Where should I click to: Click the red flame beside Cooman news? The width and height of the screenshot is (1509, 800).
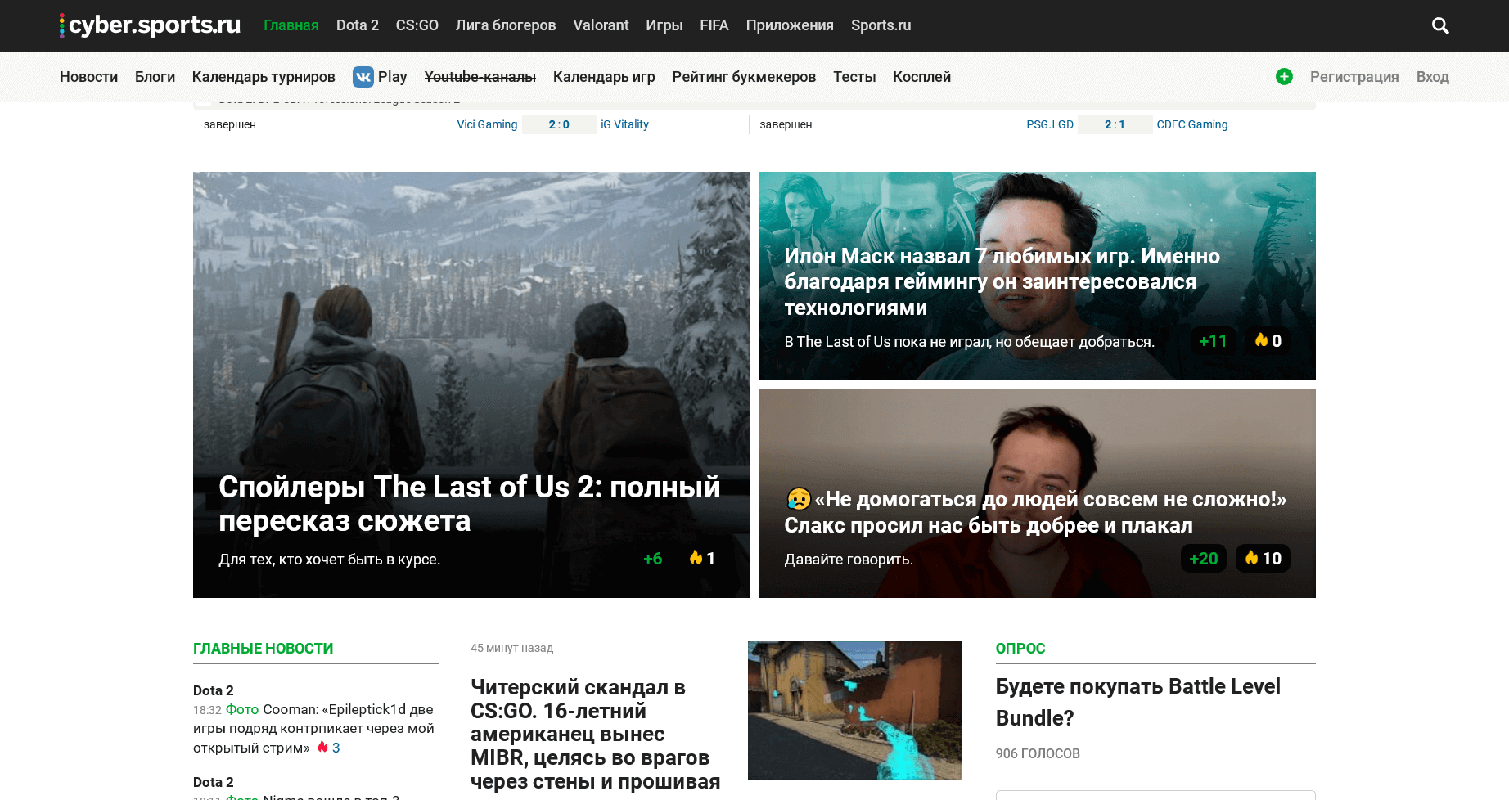(x=322, y=747)
